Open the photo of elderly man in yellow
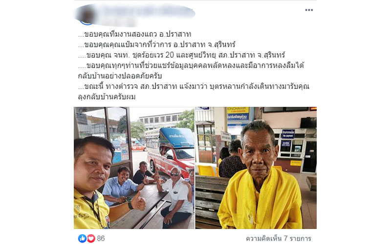Viewport: 391px width, 244px height. [x=256, y=168]
